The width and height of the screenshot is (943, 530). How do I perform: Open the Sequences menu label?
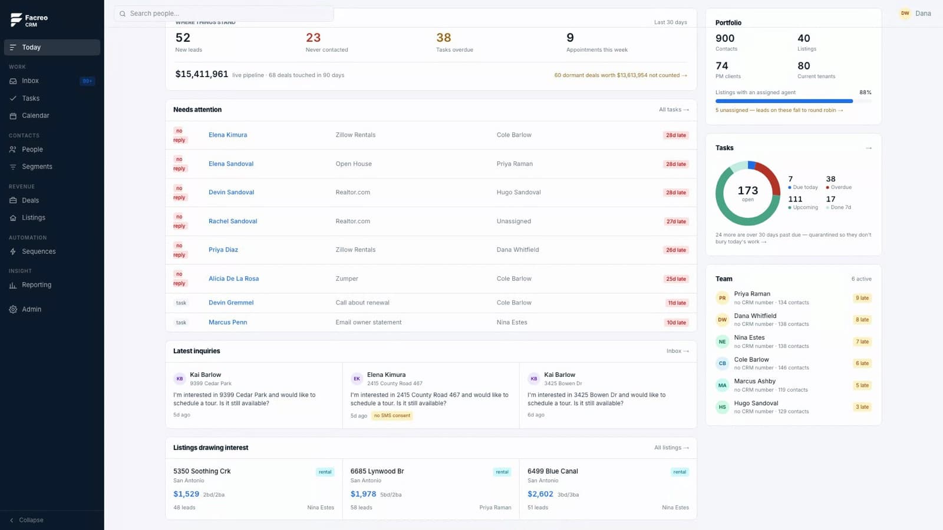[x=39, y=251]
